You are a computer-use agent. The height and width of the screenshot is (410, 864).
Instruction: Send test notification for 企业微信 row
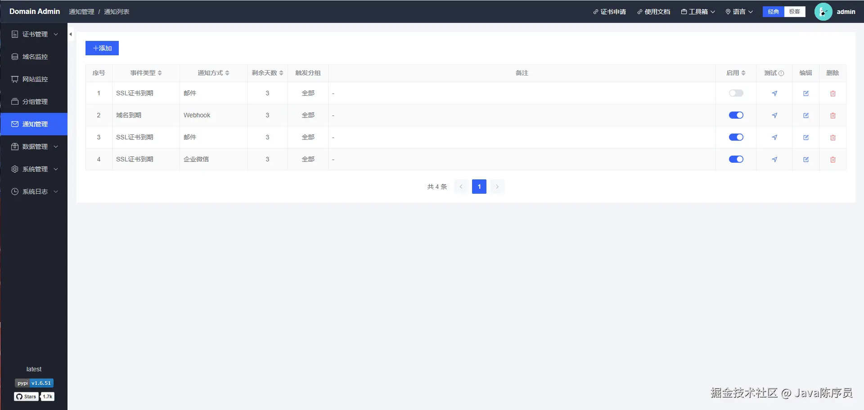pyautogui.click(x=774, y=160)
